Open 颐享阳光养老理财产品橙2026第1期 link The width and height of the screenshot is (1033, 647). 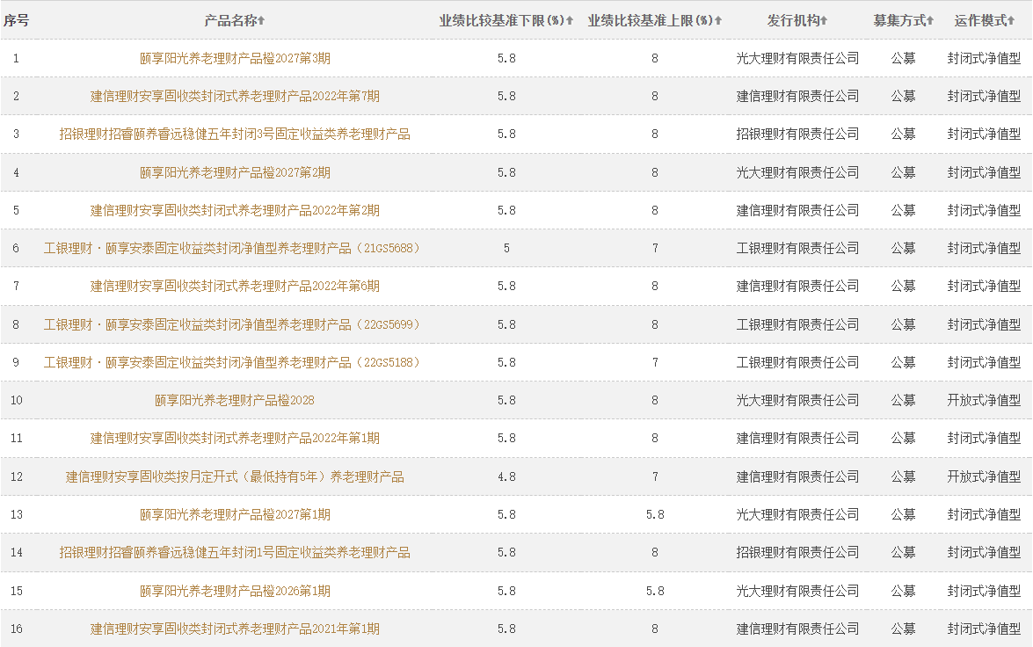click(235, 592)
